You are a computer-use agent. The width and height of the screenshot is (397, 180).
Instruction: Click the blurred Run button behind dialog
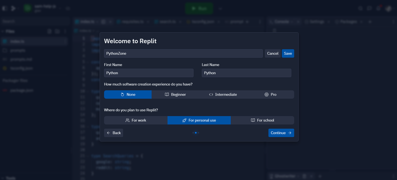click(x=199, y=8)
